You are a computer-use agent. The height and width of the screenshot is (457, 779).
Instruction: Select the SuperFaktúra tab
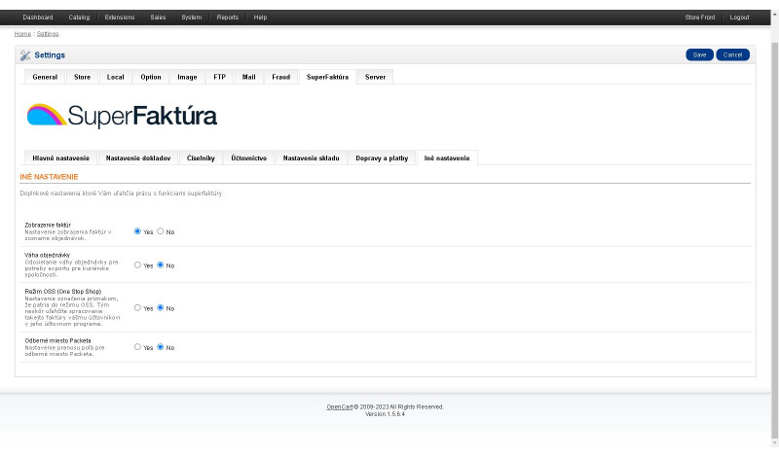pos(327,77)
